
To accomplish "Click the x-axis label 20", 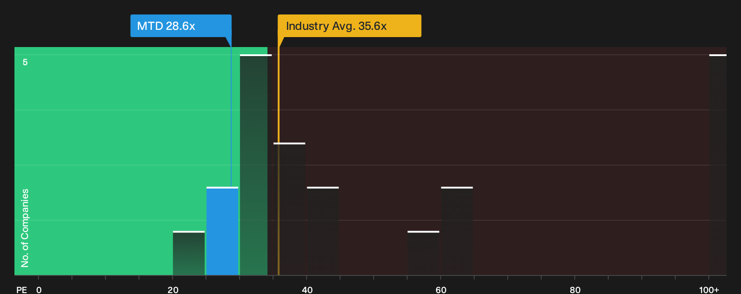I will [173, 289].
